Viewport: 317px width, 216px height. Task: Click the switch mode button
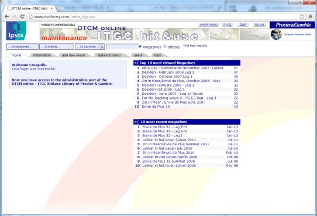click(208, 25)
